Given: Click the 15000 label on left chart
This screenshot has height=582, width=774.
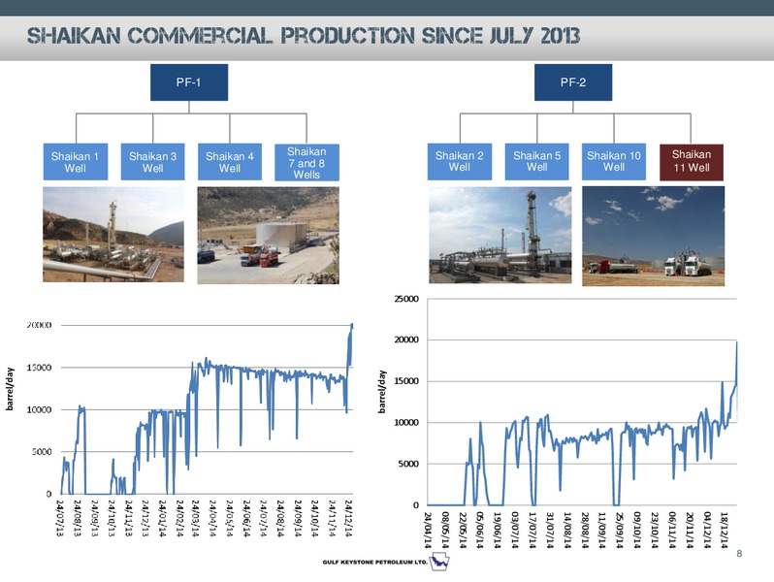Looking at the screenshot, I should 39,368.
